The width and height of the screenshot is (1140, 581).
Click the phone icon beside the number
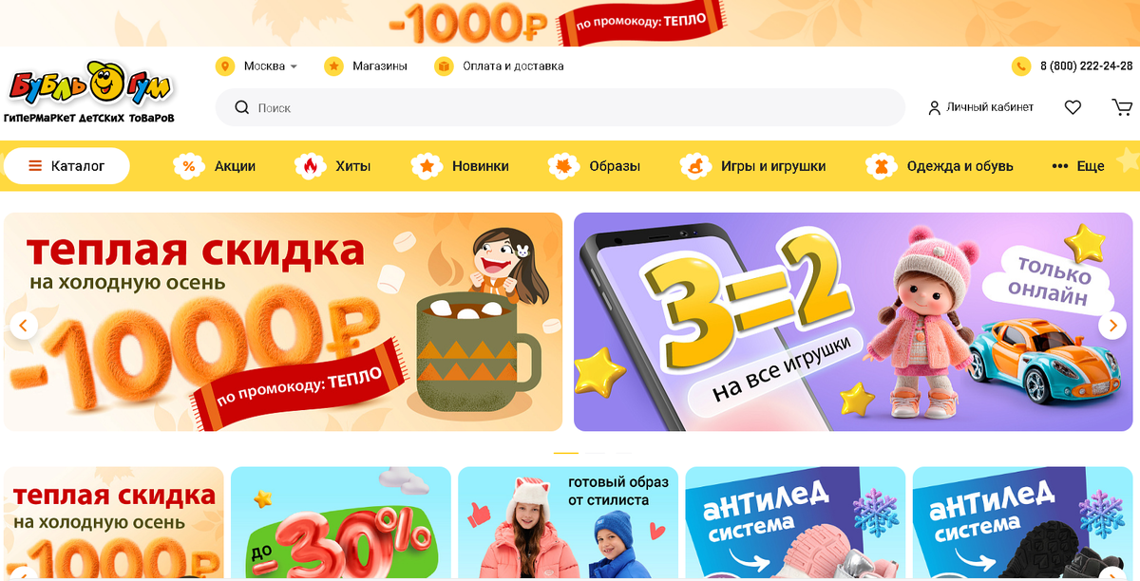(x=1021, y=66)
